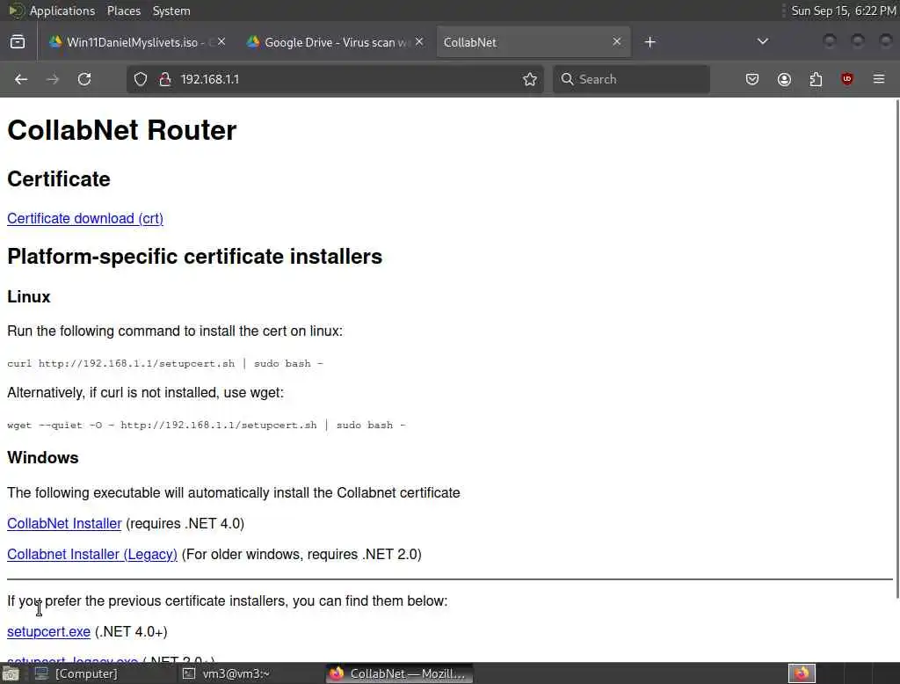Download certificate via crt link
The image size is (900, 684).
[x=85, y=218]
